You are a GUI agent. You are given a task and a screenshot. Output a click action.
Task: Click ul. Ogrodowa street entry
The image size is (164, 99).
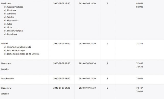10,34
